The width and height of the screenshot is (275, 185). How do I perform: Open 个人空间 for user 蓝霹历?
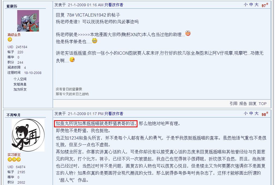(20, 79)
